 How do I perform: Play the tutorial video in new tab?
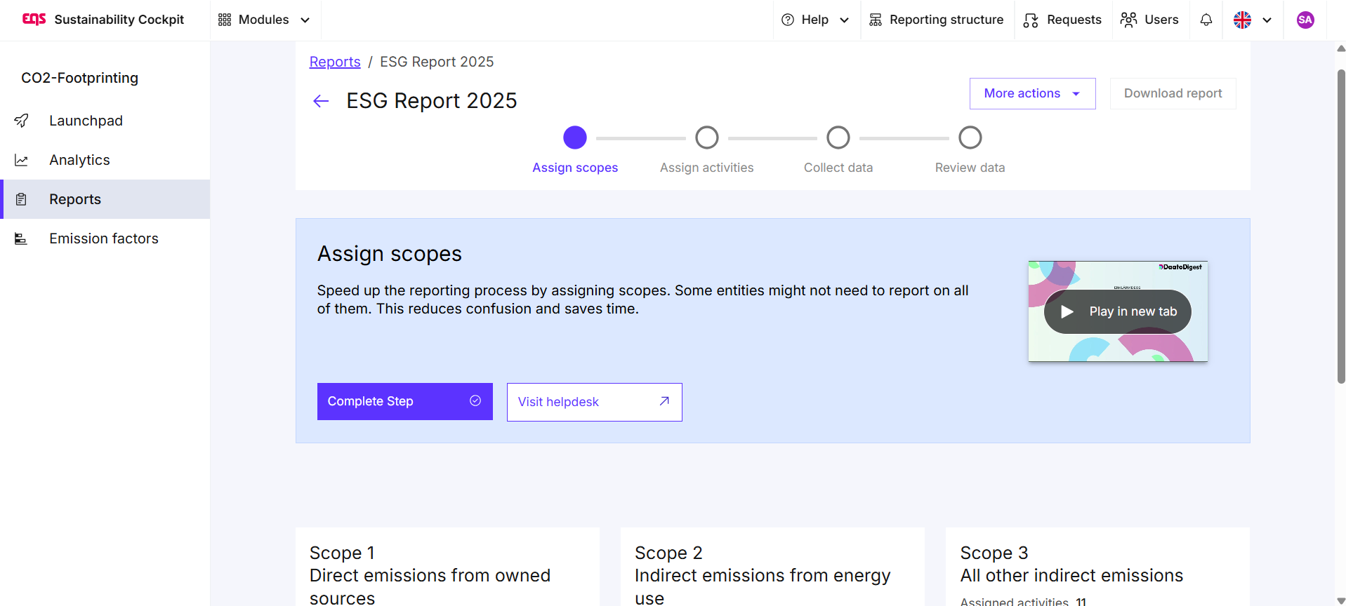pos(1117,311)
